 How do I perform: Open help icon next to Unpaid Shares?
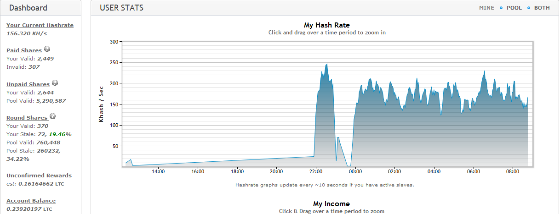(55, 83)
